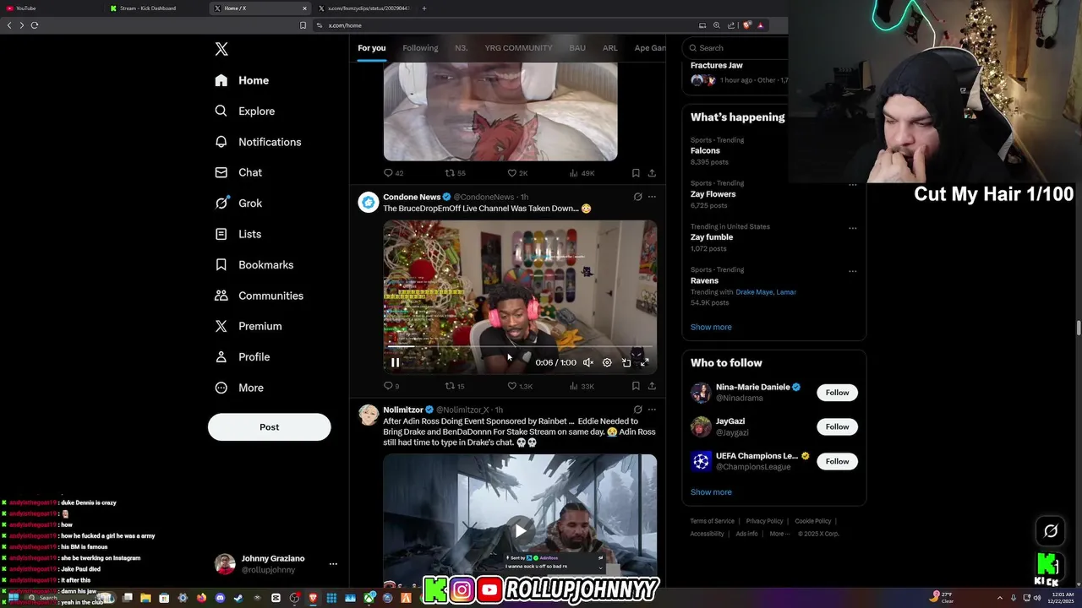Open more options on Nolimitzor post
Screen dimensions: 1082x608
(x=652, y=410)
